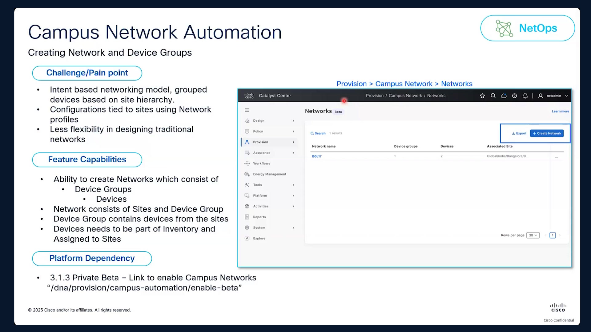This screenshot has height=332, width=591.
Task: Click the Cisco logo in Catalyst Center header
Action: point(249,96)
